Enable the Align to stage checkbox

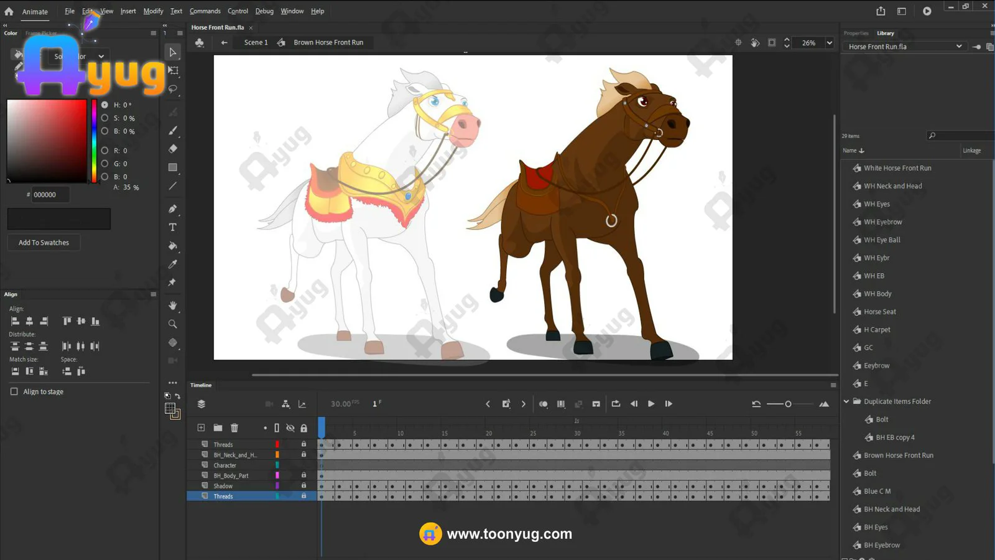click(14, 391)
